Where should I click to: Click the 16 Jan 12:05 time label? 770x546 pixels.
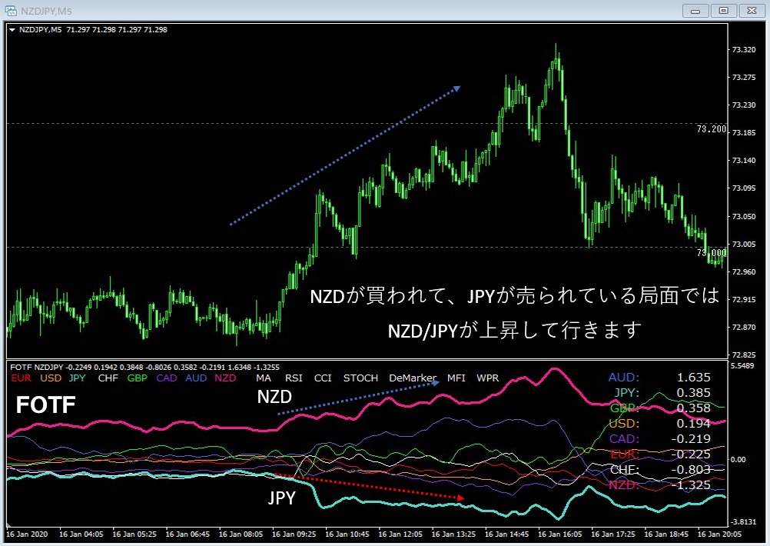click(x=400, y=534)
